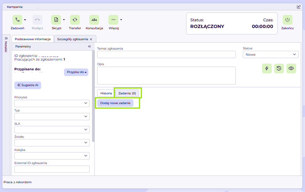Click the Praca z rekordem status text
The image size is (305, 192).
tap(17, 182)
